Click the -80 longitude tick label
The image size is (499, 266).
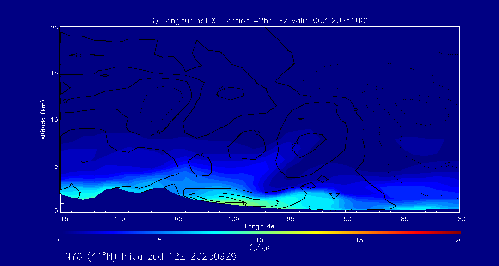pos(459,219)
